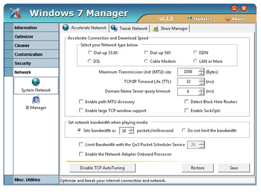This screenshot has width=261, height=192.
Task: Enable path MTU discovery checkbox
Action: click(x=81, y=102)
